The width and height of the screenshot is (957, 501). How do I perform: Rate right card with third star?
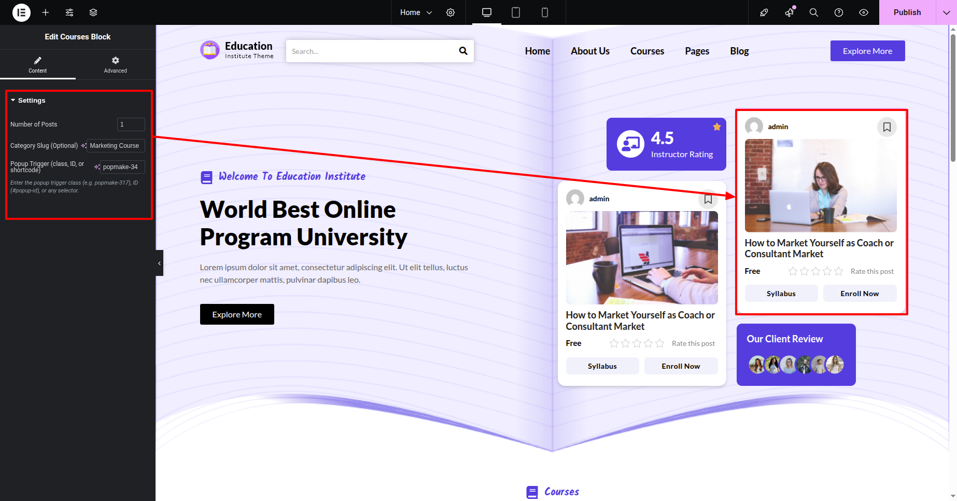point(815,271)
